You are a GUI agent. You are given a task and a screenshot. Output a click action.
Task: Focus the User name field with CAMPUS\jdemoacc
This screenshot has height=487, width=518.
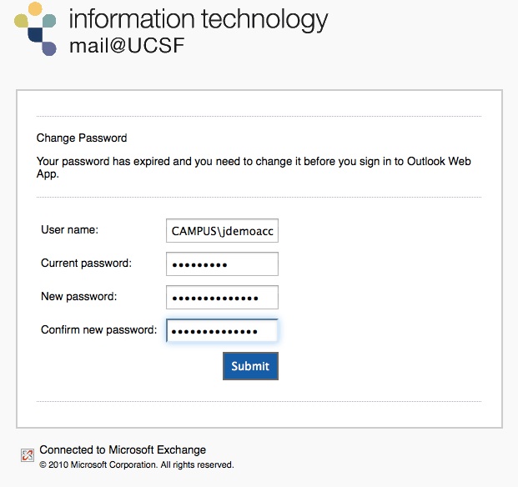pyautogui.click(x=222, y=230)
